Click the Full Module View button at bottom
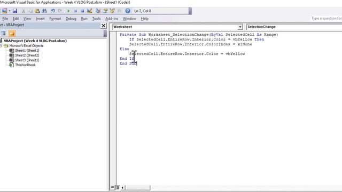The height and width of the screenshot is (192, 342). click(x=118, y=187)
